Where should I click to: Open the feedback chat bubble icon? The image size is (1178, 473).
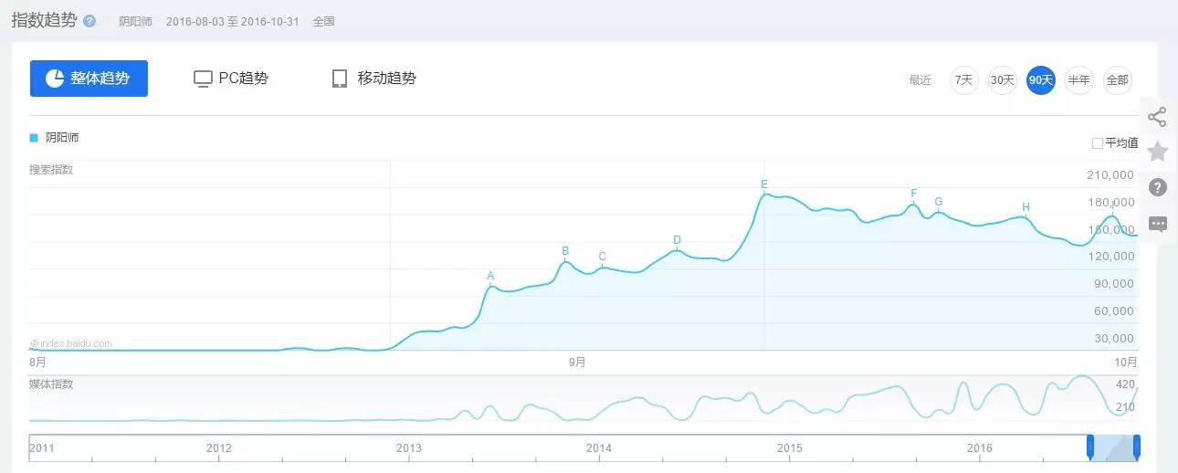tap(1157, 224)
